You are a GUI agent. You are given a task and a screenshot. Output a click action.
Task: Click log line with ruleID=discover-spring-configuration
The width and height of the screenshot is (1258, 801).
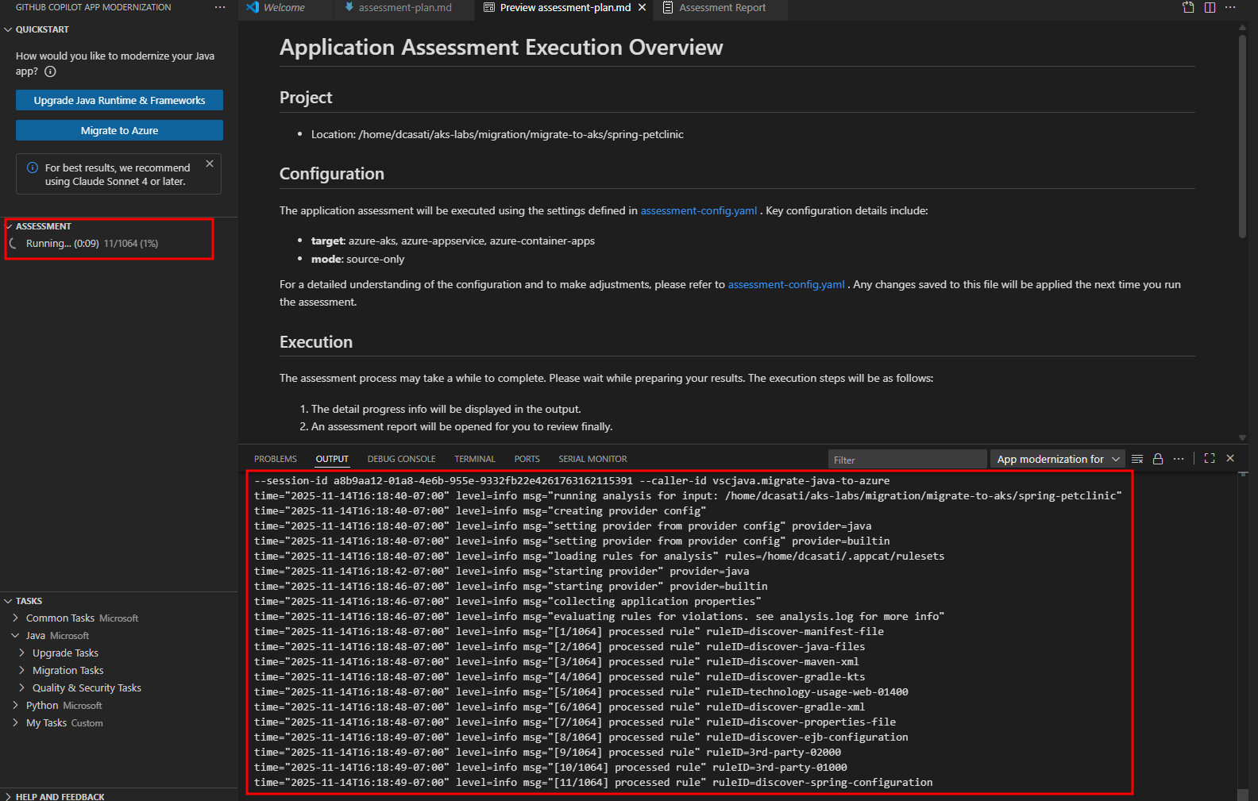click(x=593, y=782)
